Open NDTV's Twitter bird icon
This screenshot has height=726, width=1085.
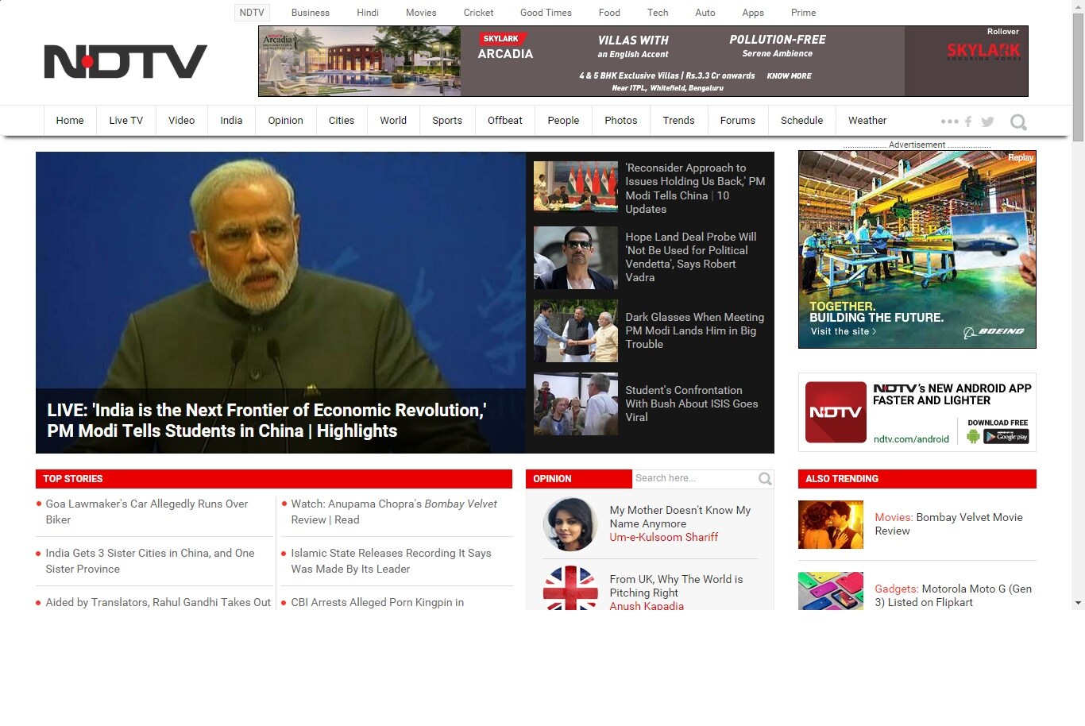[987, 122]
